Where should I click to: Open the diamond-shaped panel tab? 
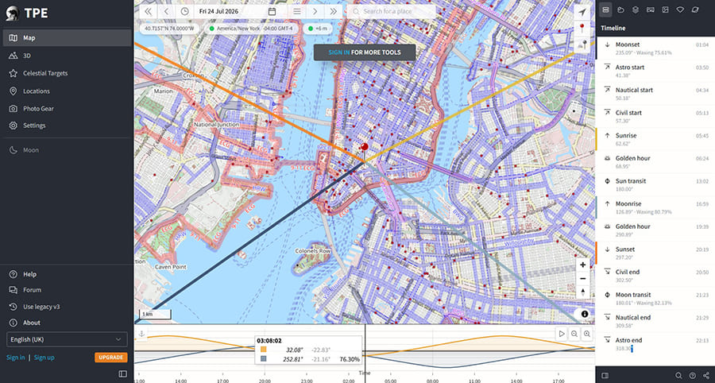pyautogui.click(x=680, y=9)
